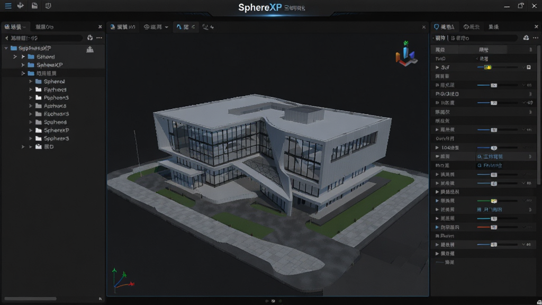Click the view orientation gizmo cube in viewport
Image resolution: width=542 pixels, height=305 pixels.
pyautogui.click(x=406, y=54)
